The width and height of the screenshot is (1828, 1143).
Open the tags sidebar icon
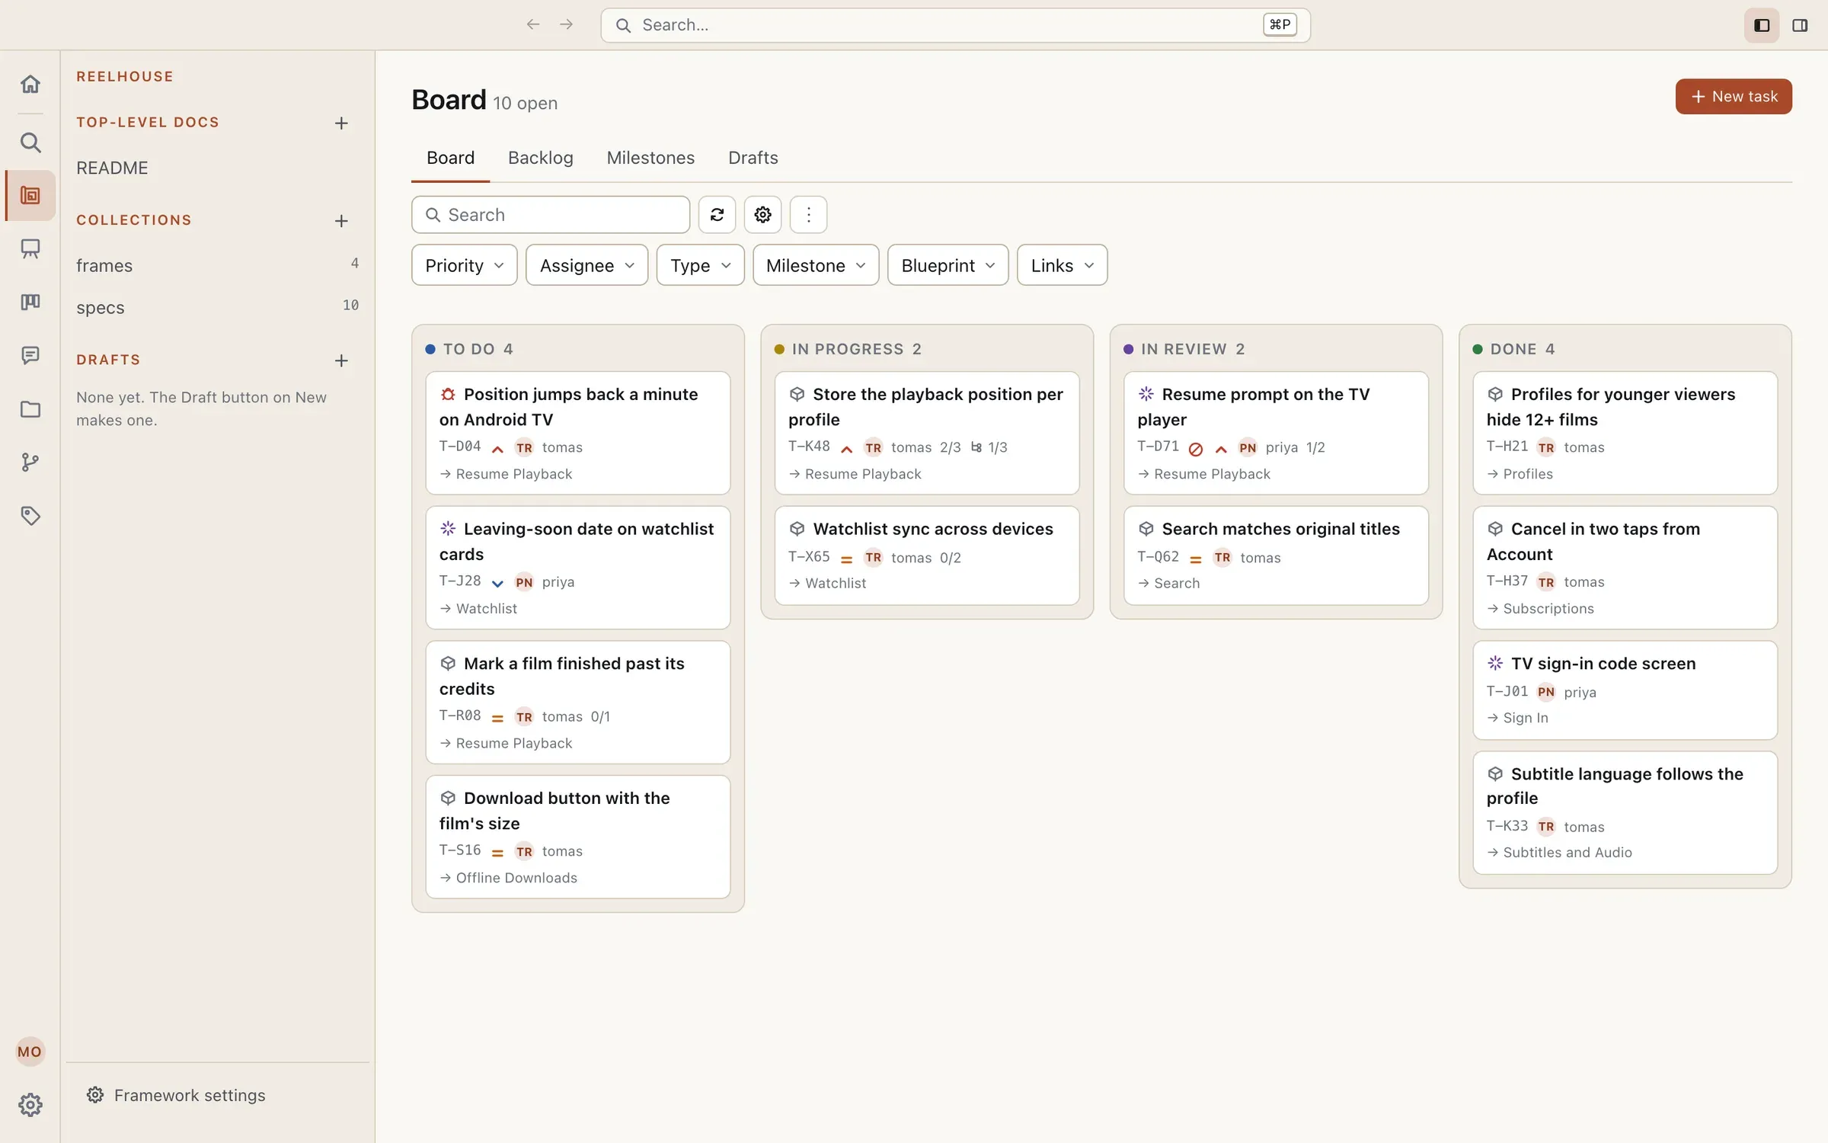pos(30,516)
